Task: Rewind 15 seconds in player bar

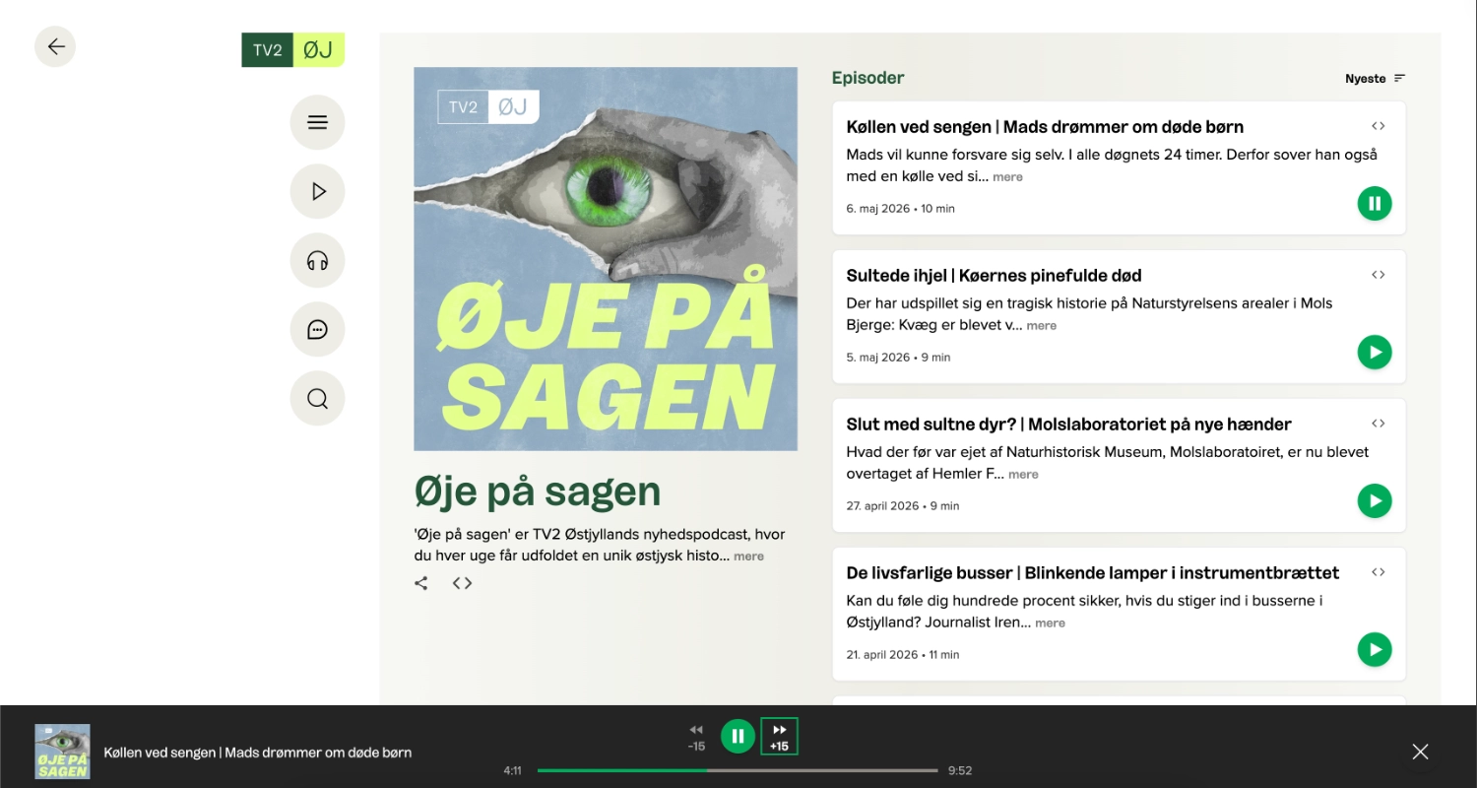Action: click(696, 737)
